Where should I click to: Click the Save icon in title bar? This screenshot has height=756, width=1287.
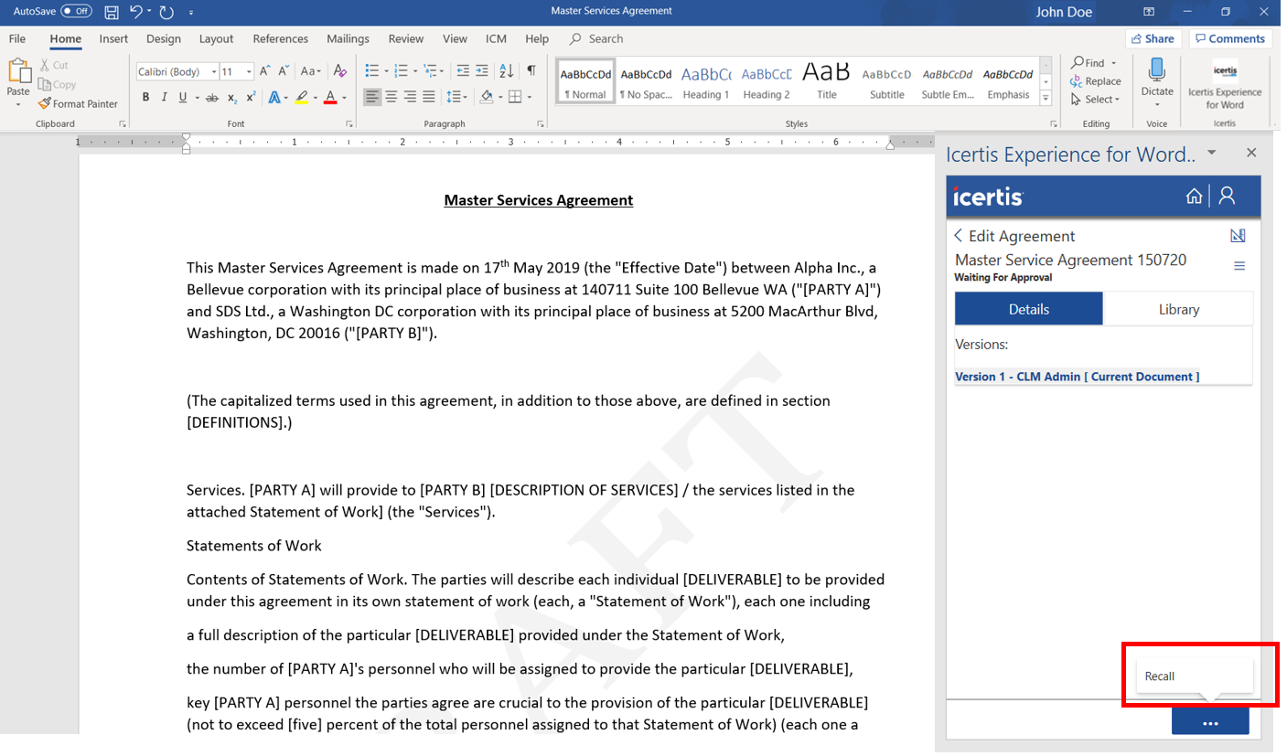pyautogui.click(x=112, y=12)
